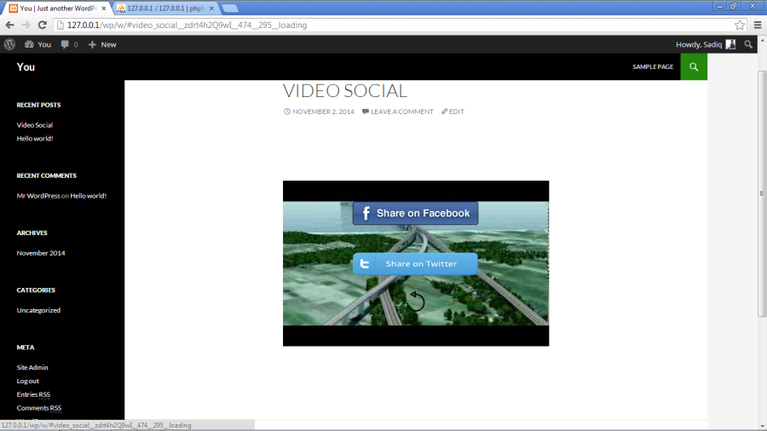The height and width of the screenshot is (431, 767).
Task: Open the 'Video Social' recent post
Action: click(x=35, y=125)
